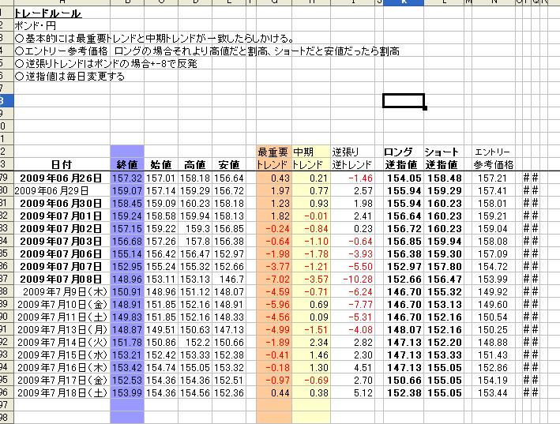This screenshot has height=424, width=560.
Task: Click the -7.02 value in the orange column
Action: (274, 280)
